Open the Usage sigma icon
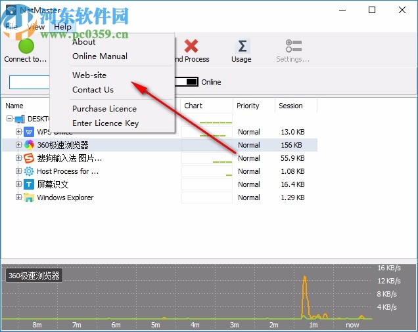Screen dimensions: 418x332 pos(242,46)
